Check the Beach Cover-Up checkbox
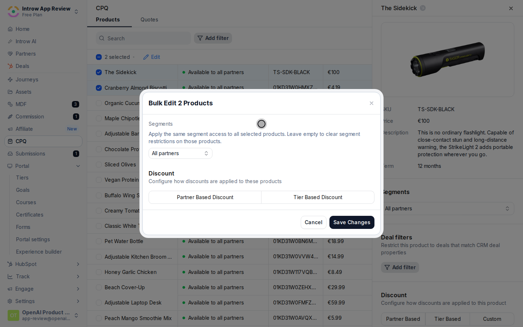 (99, 287)
